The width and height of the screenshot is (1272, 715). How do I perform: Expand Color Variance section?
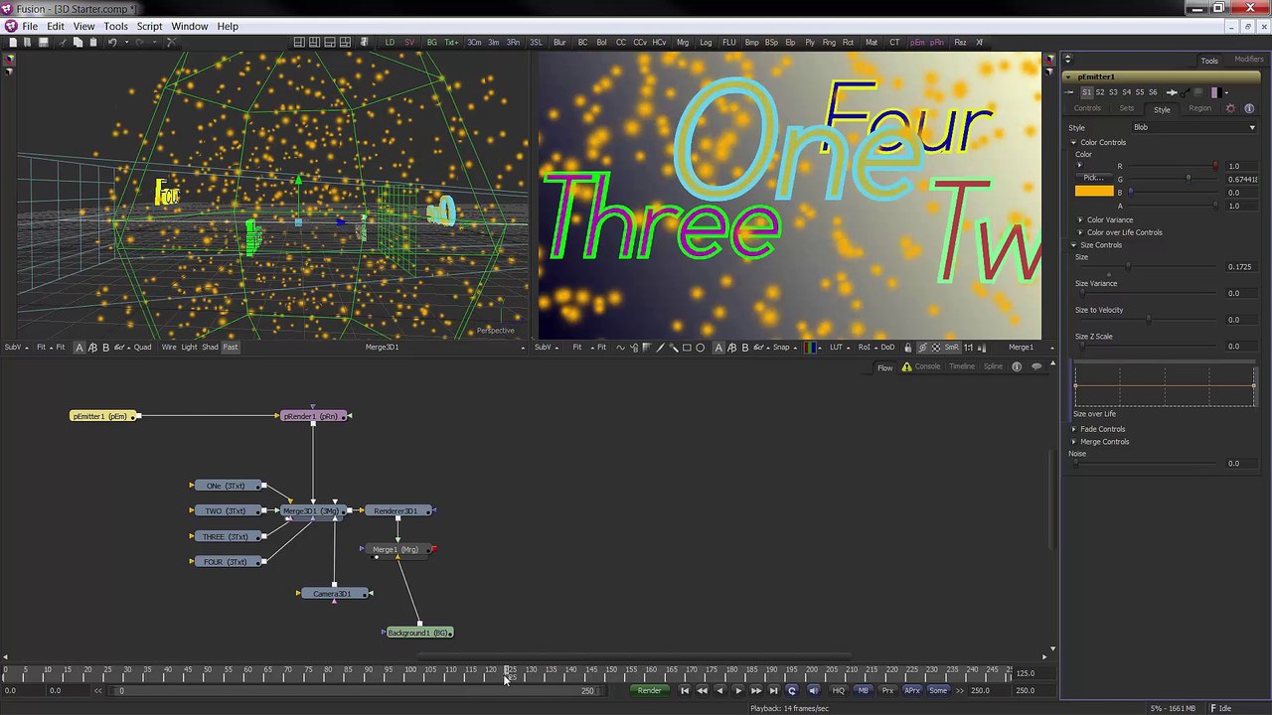coord(1080,219)
